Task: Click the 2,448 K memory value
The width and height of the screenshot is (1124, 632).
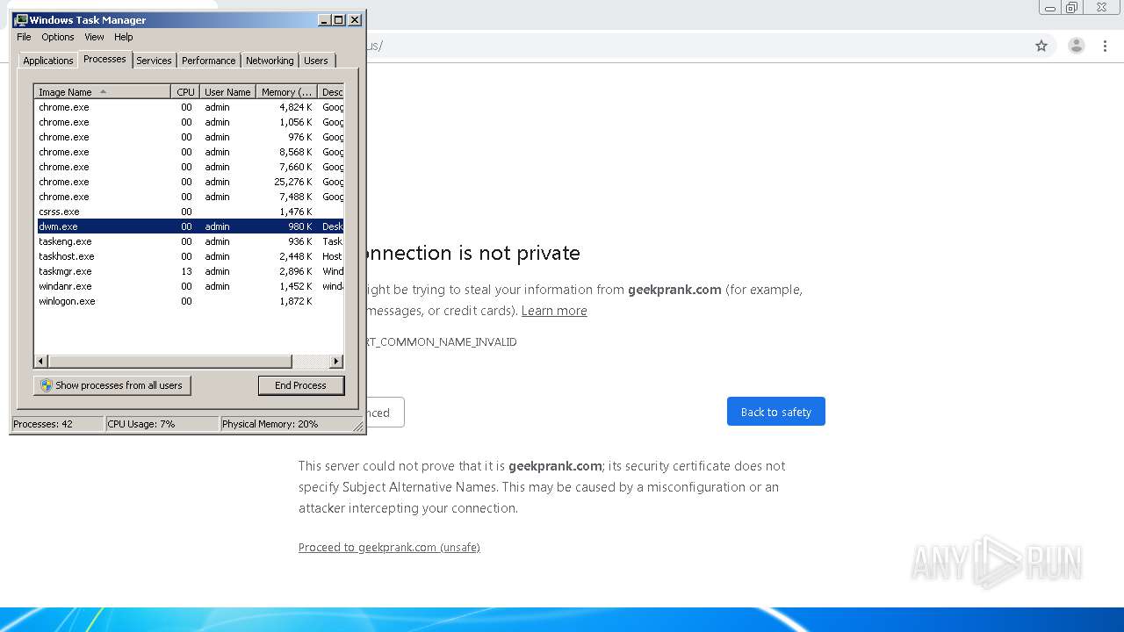Action: pos(296,256)
